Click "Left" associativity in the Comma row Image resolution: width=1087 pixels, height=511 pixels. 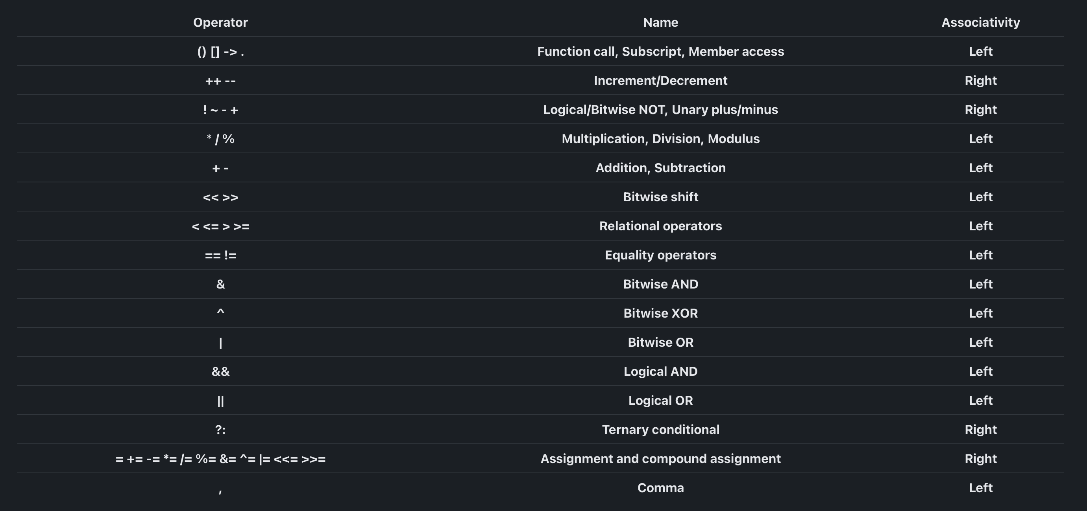pyautogui.click(x=980, y=488)
